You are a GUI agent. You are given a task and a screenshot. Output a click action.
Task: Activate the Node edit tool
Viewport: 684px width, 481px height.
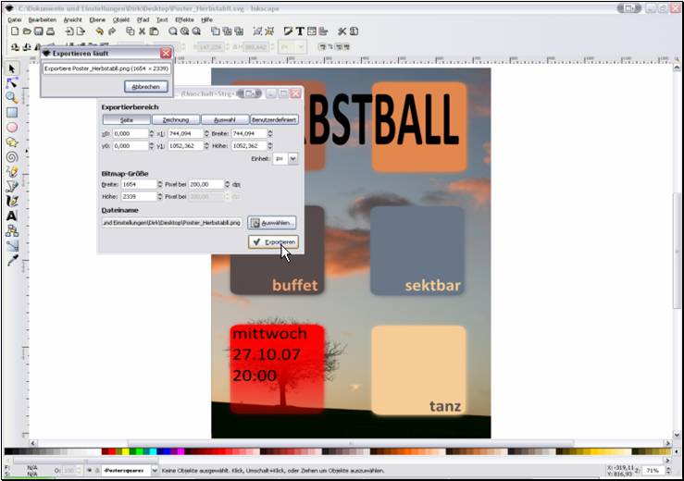(12, 82)
